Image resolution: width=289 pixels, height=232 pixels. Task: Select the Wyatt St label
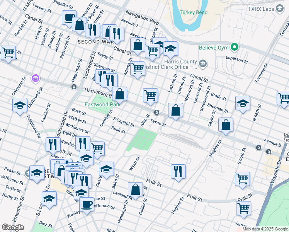pyautogui.click(x=134, y=164)
